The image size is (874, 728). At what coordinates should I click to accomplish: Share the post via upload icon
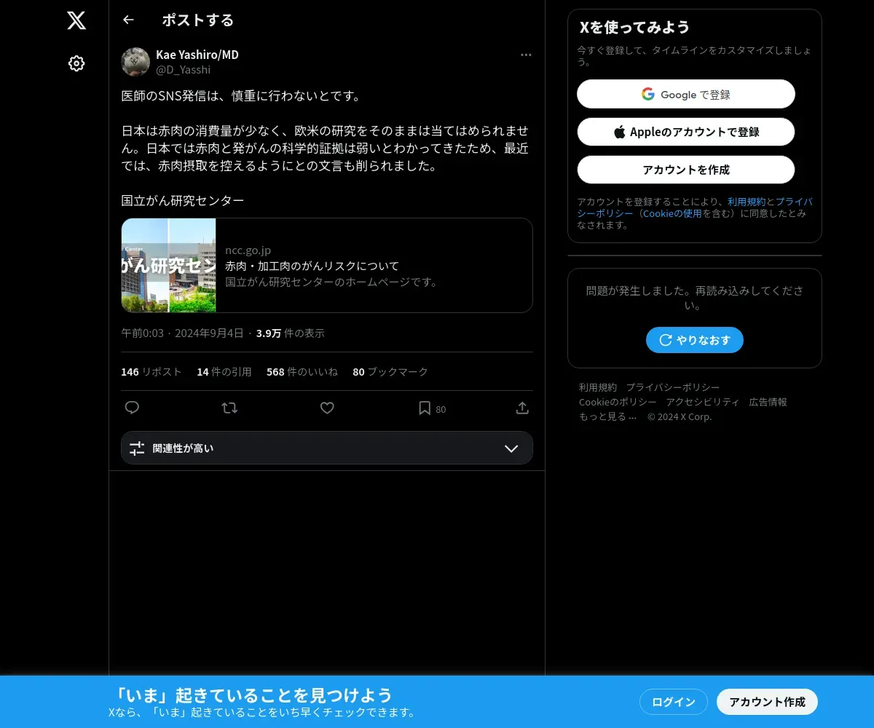tap(522, 408)
